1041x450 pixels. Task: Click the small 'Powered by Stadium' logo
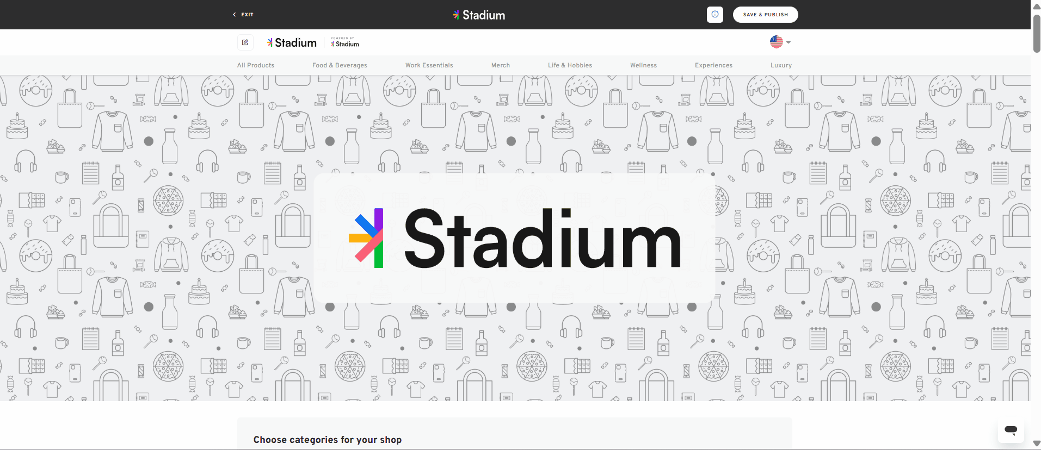(345, 42)
